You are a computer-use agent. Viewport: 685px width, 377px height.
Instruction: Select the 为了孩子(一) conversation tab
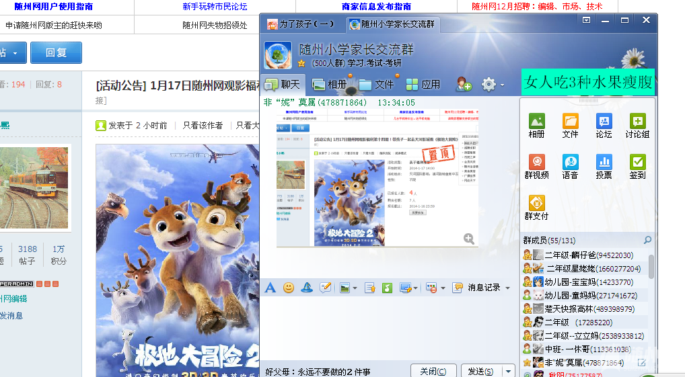tap(301, 24)
